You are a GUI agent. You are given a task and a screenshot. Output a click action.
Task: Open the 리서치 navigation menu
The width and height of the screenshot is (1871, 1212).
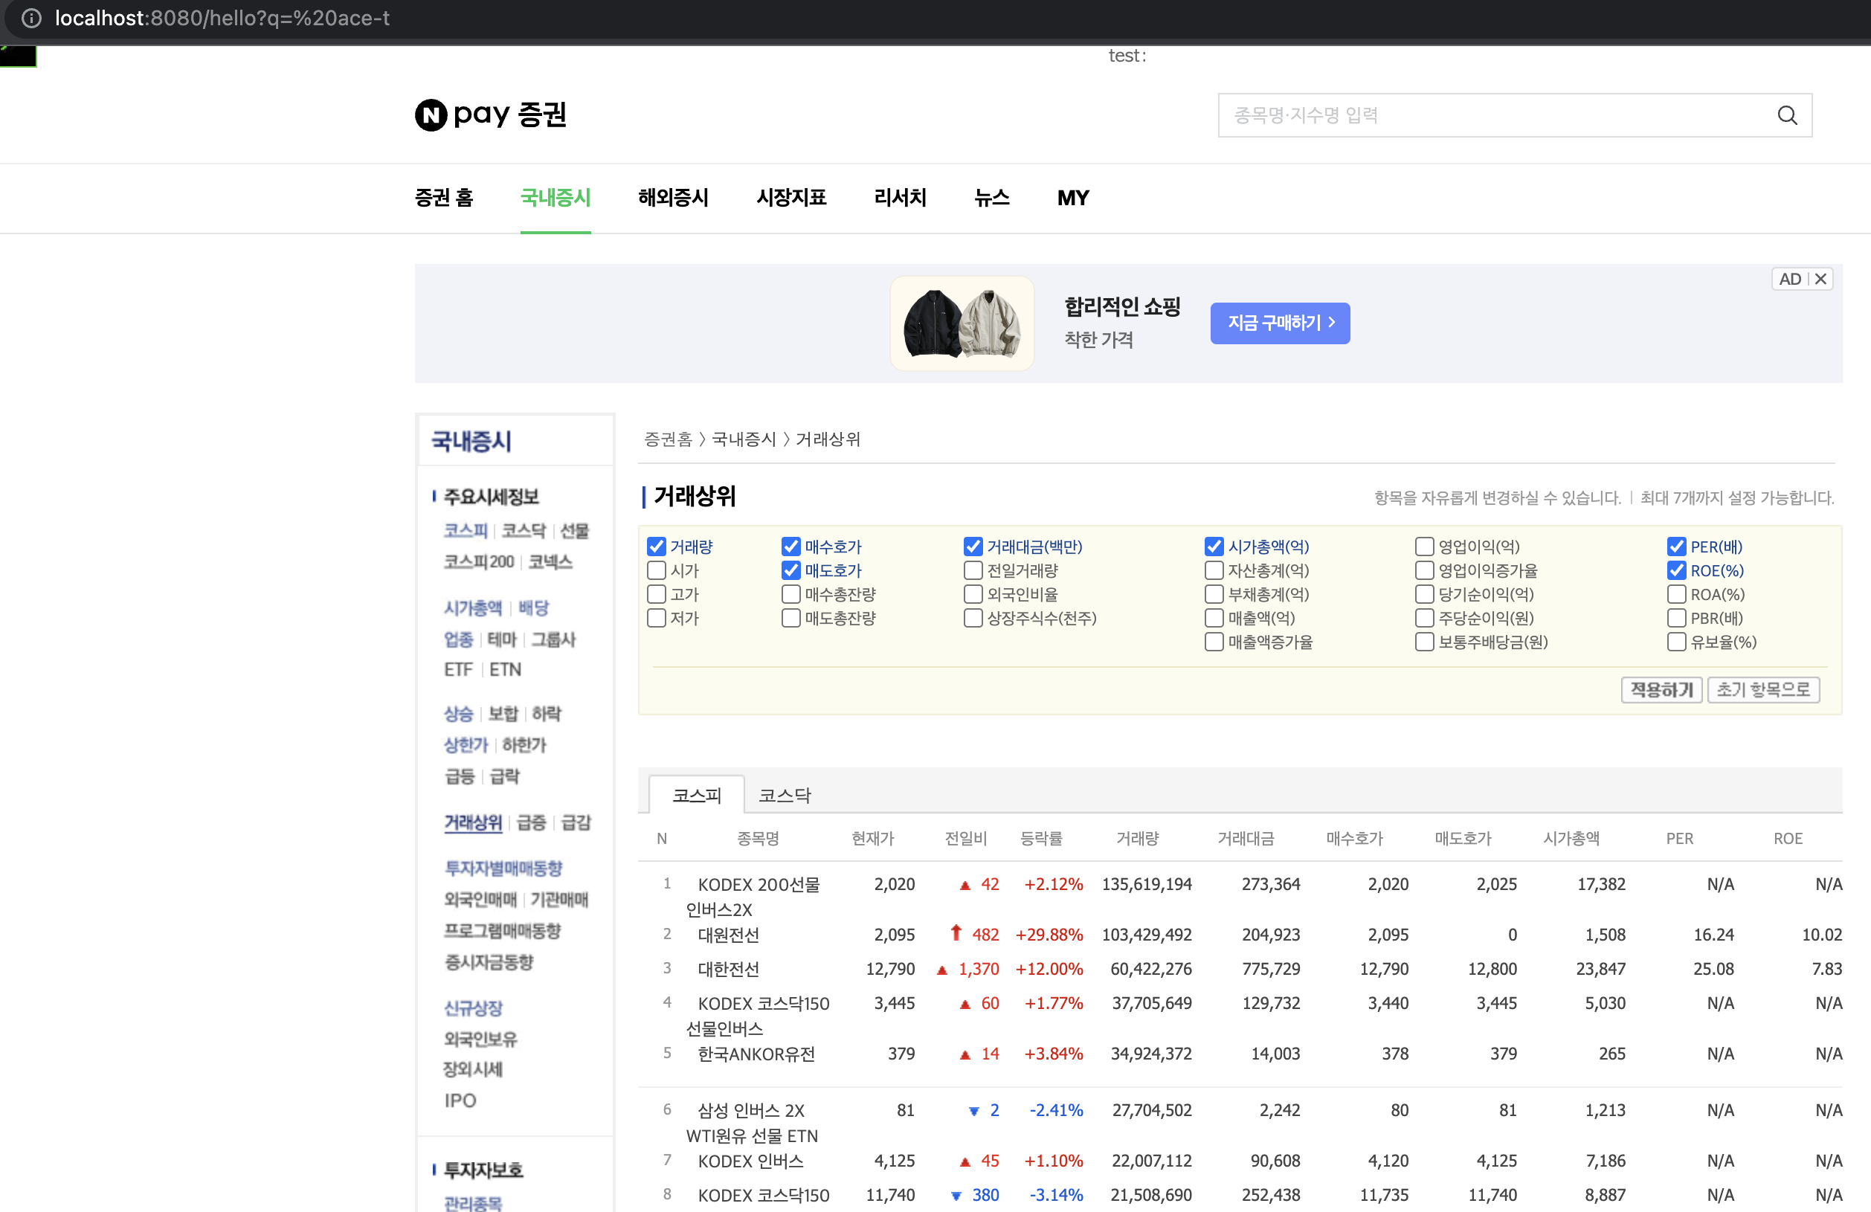click(x=899, y=197)
